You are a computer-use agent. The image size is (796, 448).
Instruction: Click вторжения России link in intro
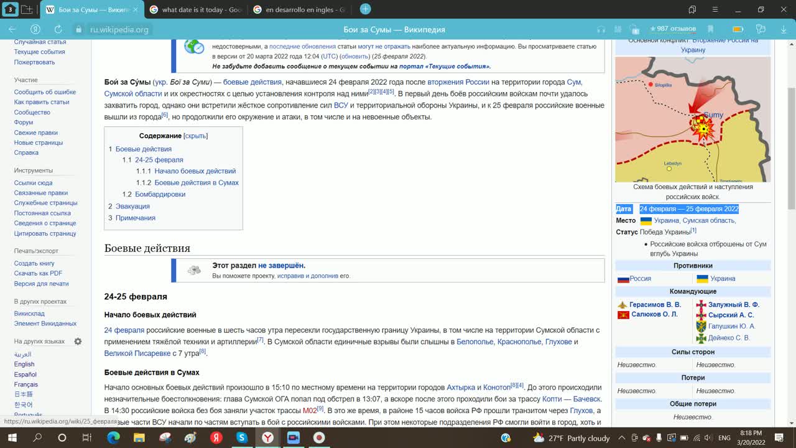point(458,82)
